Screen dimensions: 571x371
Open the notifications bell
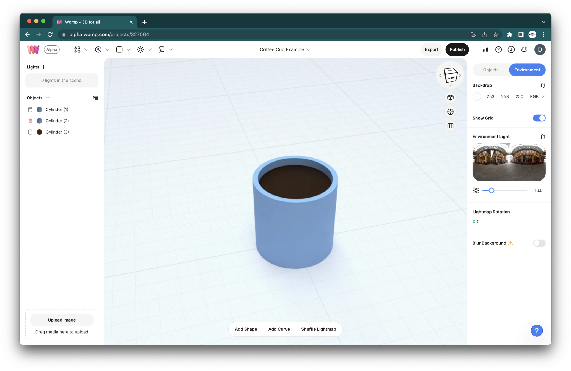pyautogui.click(x=524, y=49)
